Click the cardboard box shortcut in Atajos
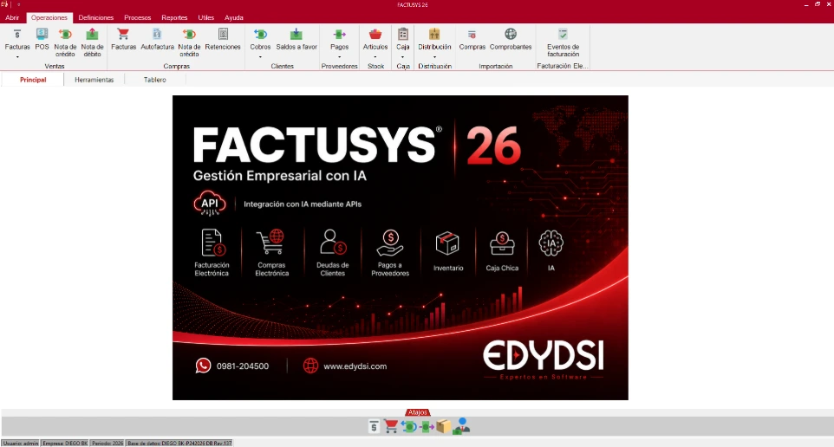The image size is (834, 447). pos(443,426)
